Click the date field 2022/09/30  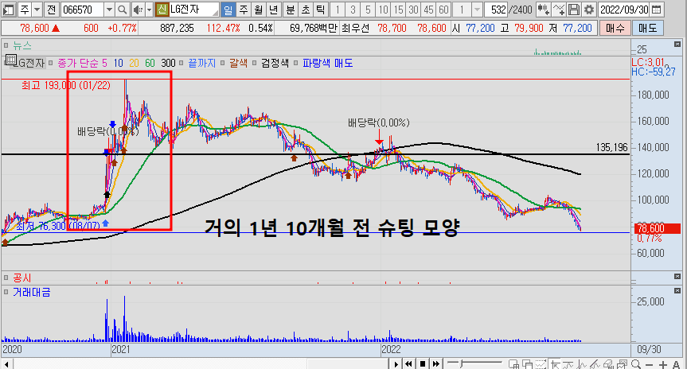pos(624,10)
